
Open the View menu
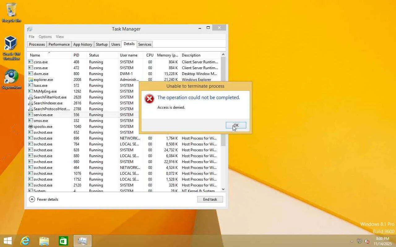click(60, 37)
